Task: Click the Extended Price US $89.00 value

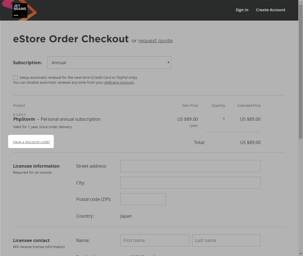Action: point(250,119)
